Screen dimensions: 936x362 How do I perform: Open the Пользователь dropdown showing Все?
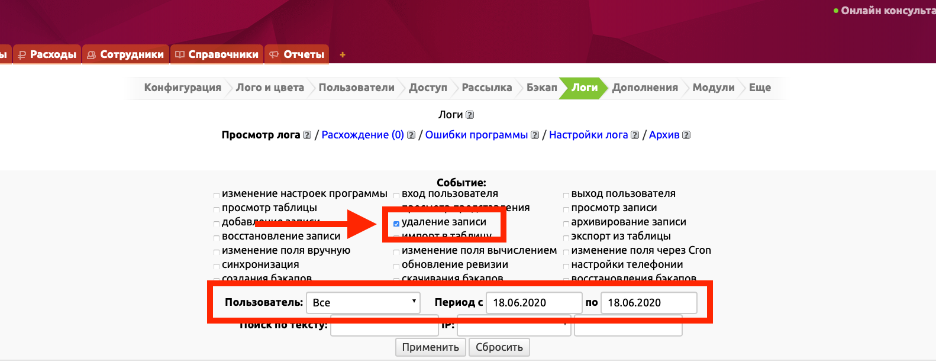point(363,302)
